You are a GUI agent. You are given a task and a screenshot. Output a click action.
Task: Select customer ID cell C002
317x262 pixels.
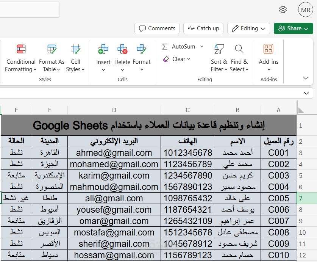[x=279, y=164]
